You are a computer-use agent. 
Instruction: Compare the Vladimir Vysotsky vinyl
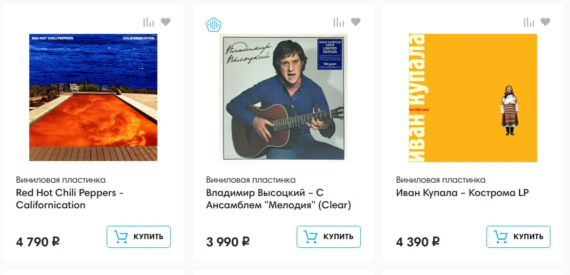coord(339,22)
